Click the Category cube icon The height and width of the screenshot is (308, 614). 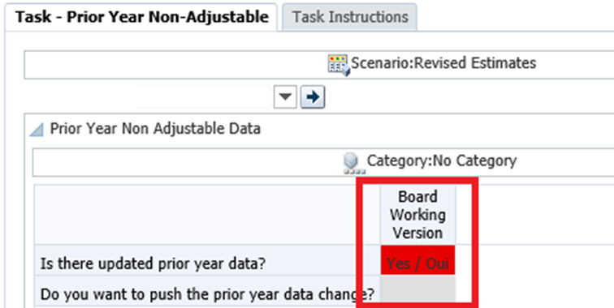[354, 164]
